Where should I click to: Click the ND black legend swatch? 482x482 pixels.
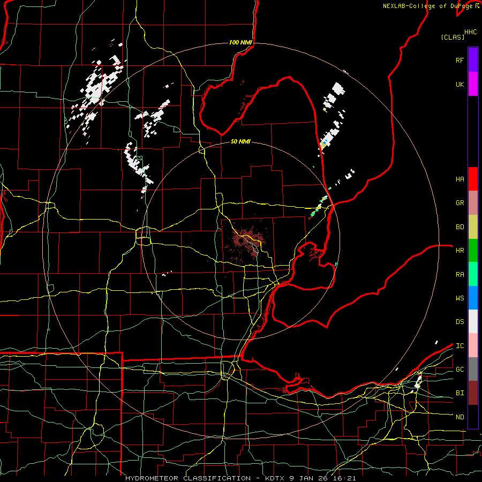pos(473,417)
